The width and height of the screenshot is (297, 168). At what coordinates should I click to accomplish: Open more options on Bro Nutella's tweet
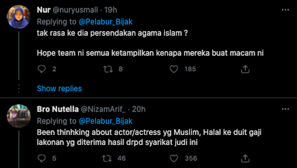click(285, 109)
